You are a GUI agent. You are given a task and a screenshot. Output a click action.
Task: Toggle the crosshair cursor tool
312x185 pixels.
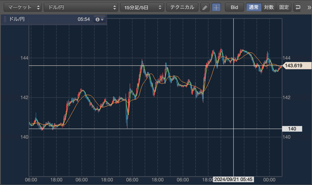coord(216,7)
